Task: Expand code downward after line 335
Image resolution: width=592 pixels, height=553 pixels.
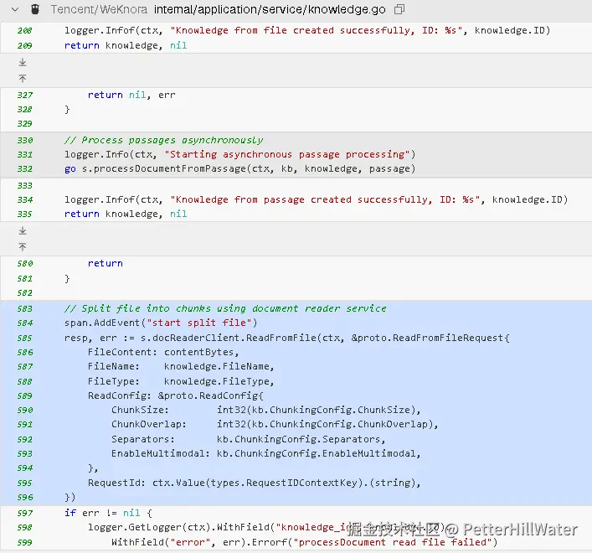Action: 23,230
